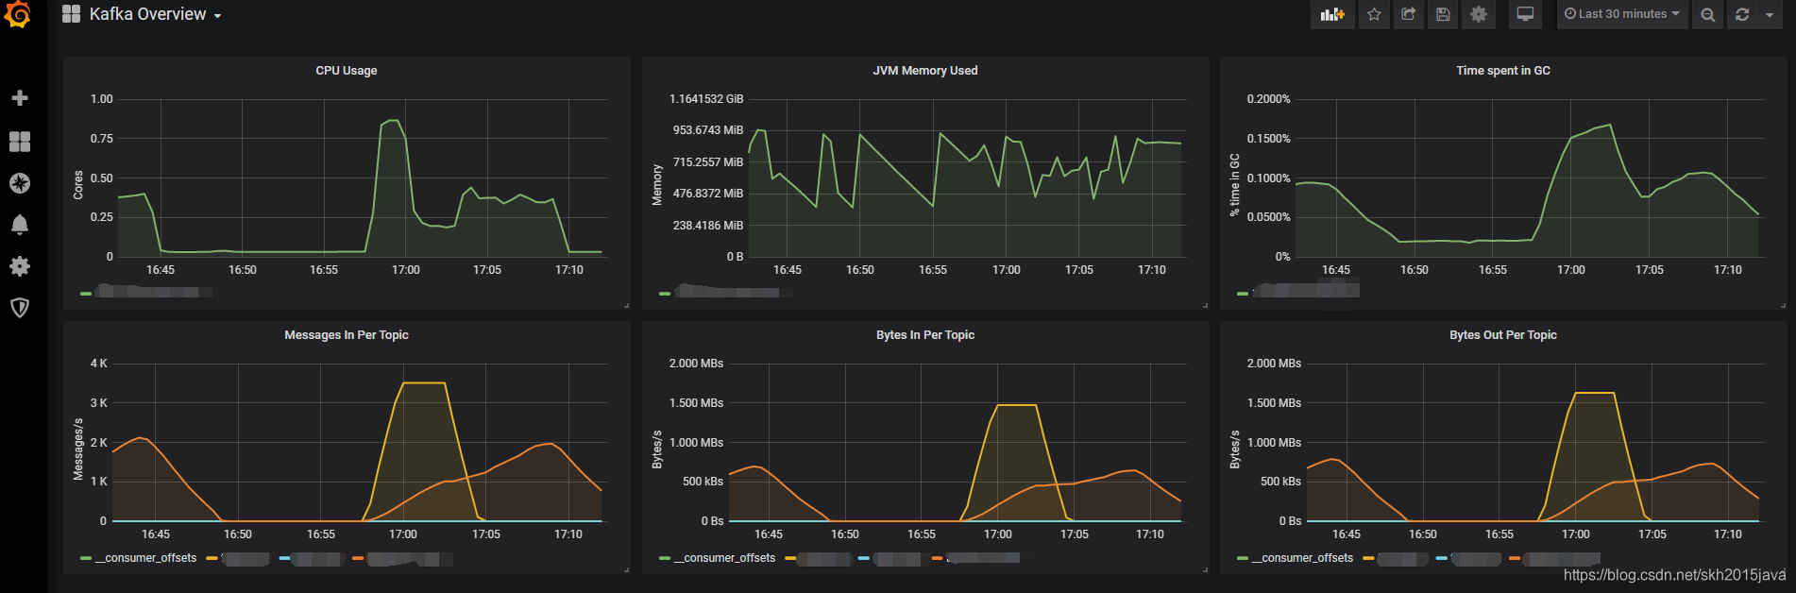
Task: Open the CPU Usage panel title menu
Action: click(x=347, y=71)
